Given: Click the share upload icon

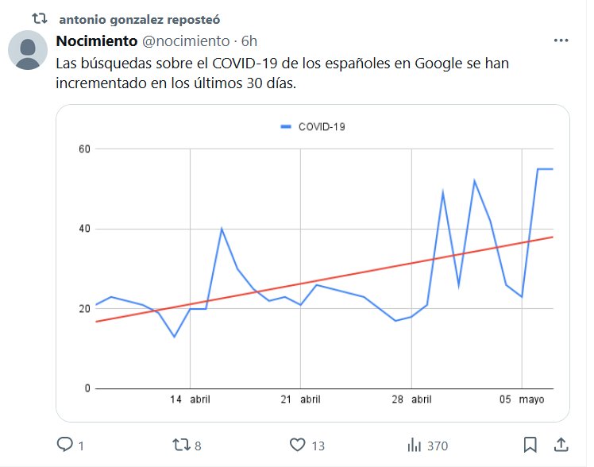Looking at the screenshot, I should point(560,444).
